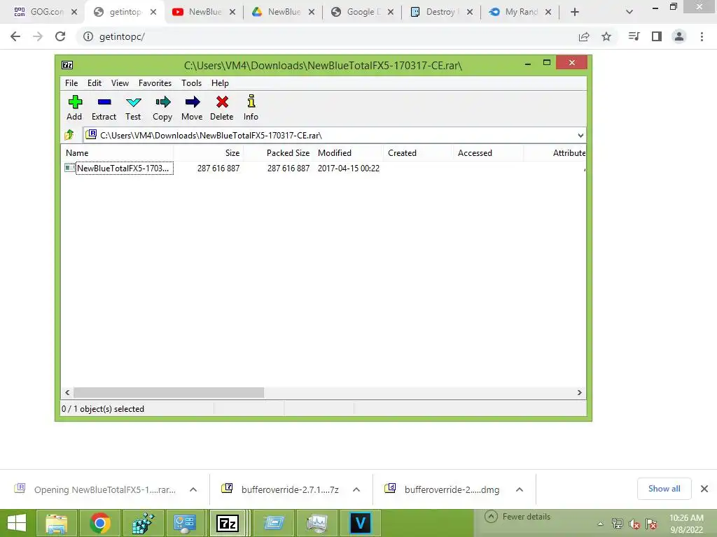This screenshot has height=537, width=717.
Task: Click the scroll right arrow in file list
Action: click(579, 393)
